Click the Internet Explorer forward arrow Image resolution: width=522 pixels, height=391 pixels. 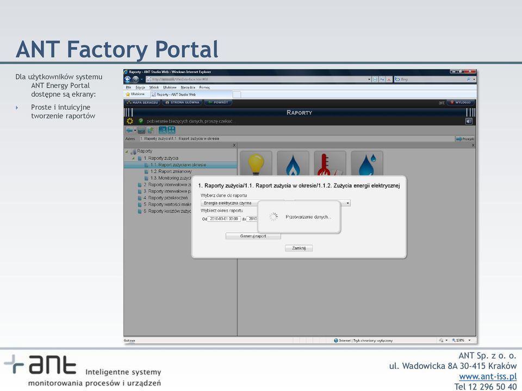(135, 79)
